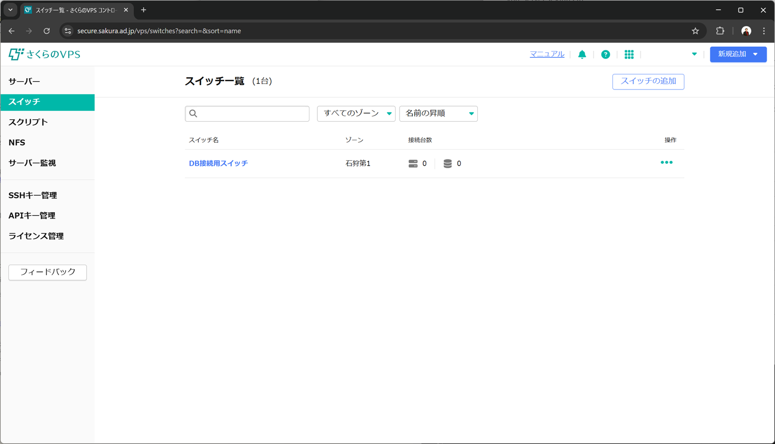Bookmark this page with star icon

[695, 31]
